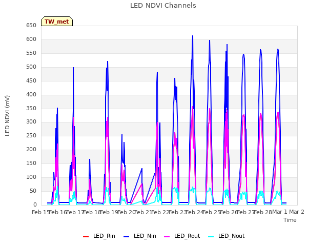Click the 450 y-axis tick label
This screenshot has height=246, width=328.
coord(31,81)
